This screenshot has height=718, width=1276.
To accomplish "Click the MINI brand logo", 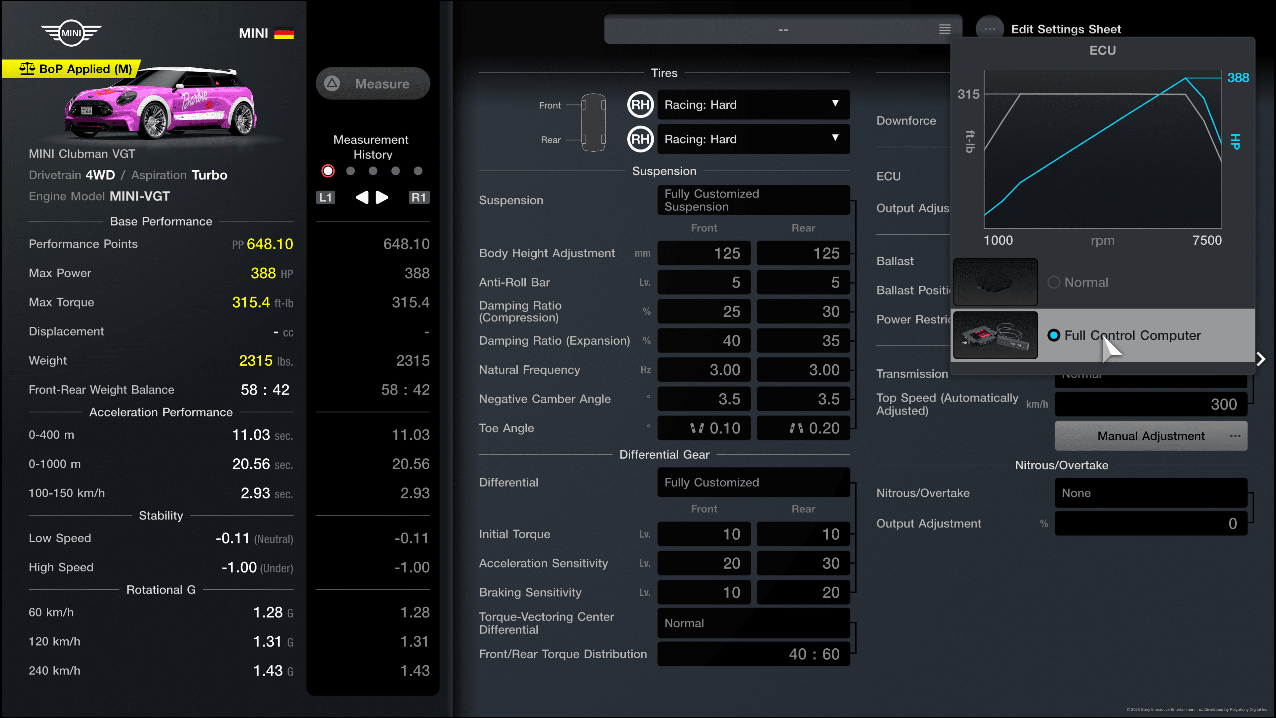I will pos(71,33).
